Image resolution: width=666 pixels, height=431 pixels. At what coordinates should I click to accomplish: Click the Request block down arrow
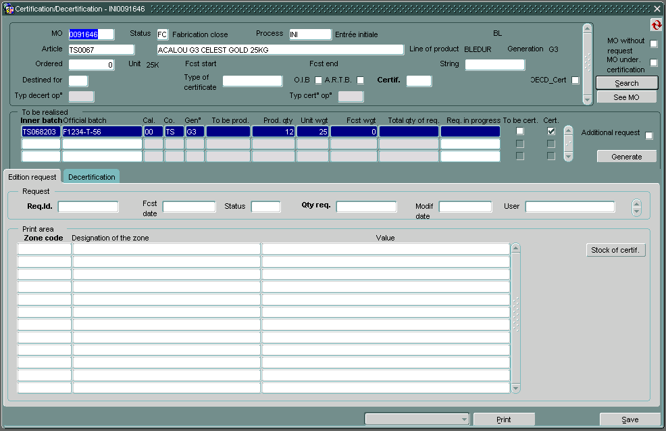coord(636,211)
